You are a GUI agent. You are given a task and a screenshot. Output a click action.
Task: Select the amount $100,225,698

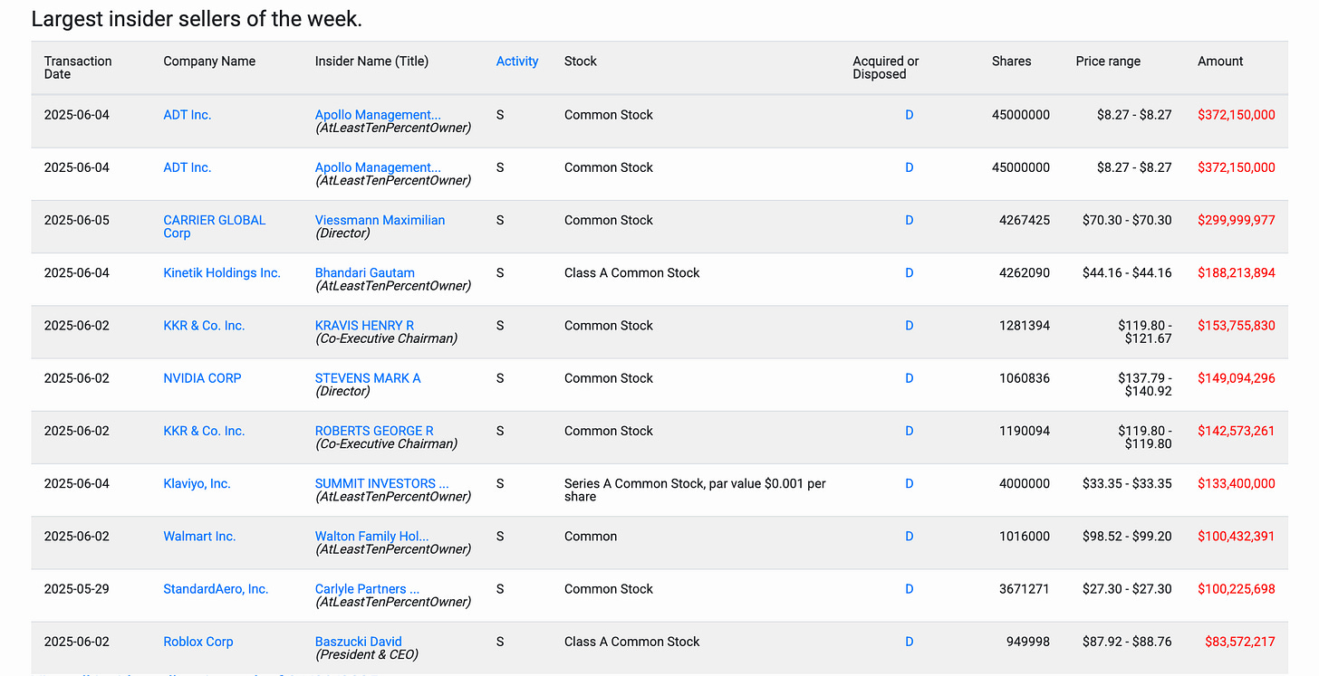1236,588
